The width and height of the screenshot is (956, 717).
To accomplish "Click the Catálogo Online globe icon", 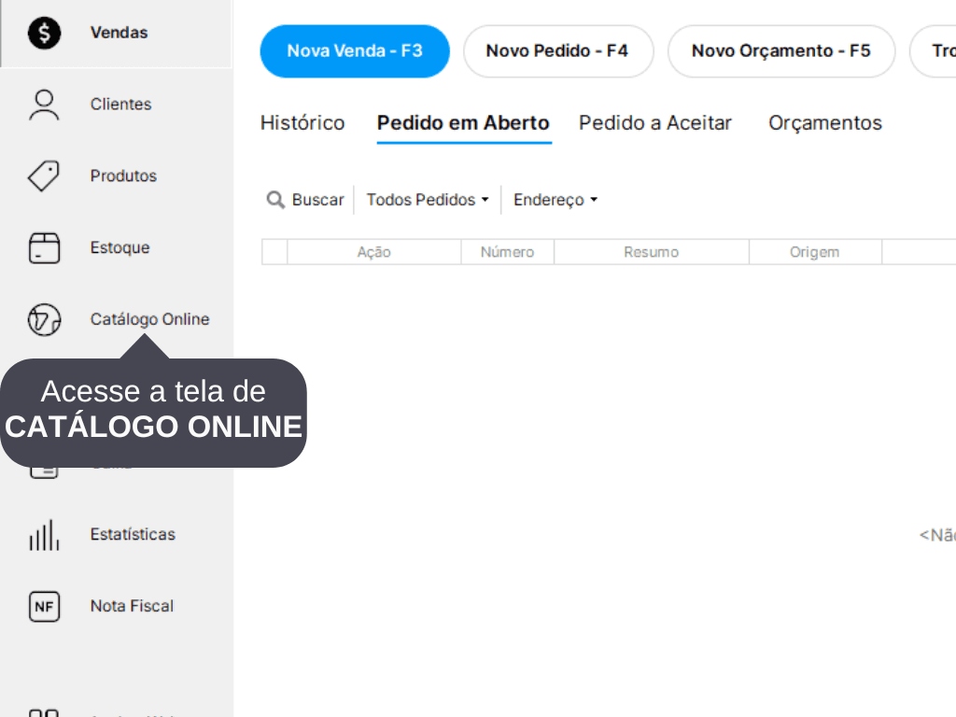I will (44, 319).
